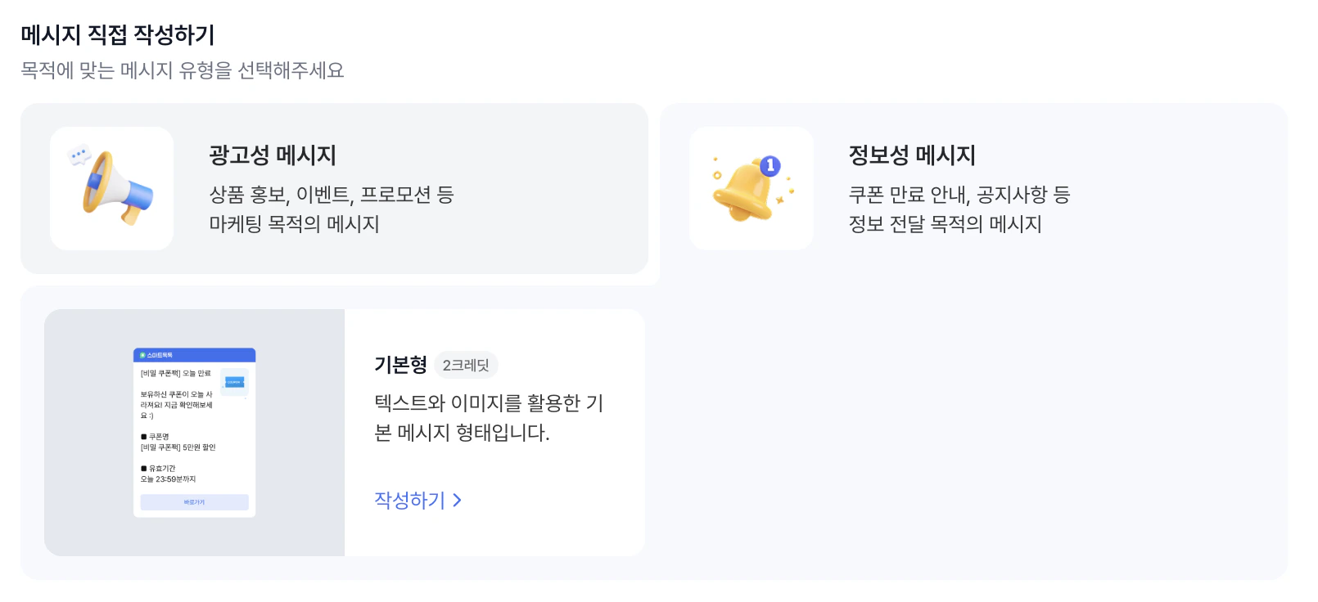Click the subtitle 목적에 맞는 메시지 유형을 선택해주세요
Image resolution: width=1318 pixels, height=602 pixels.
pos(182,71)
